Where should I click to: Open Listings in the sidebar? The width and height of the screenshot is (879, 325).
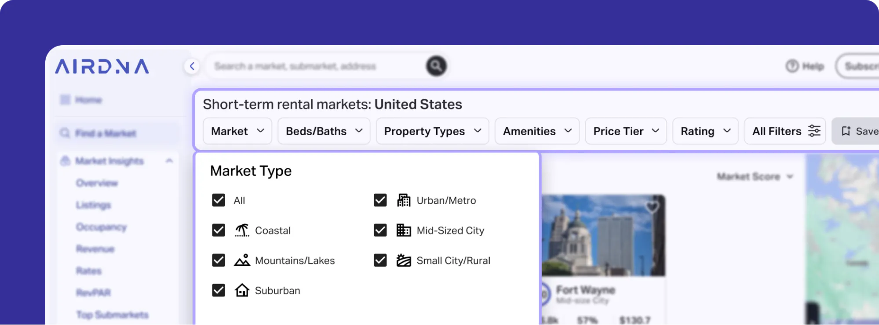coord(93,205)
